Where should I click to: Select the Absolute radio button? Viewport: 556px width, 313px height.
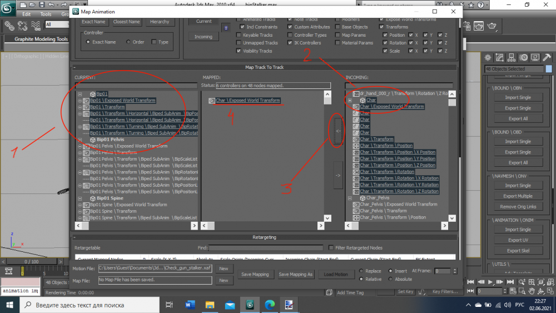(390, 279)
